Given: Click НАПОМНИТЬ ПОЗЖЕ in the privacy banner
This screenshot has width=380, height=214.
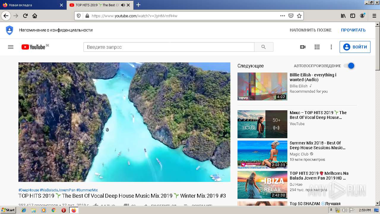Looking at the screenshot, I should coord(311,30).
